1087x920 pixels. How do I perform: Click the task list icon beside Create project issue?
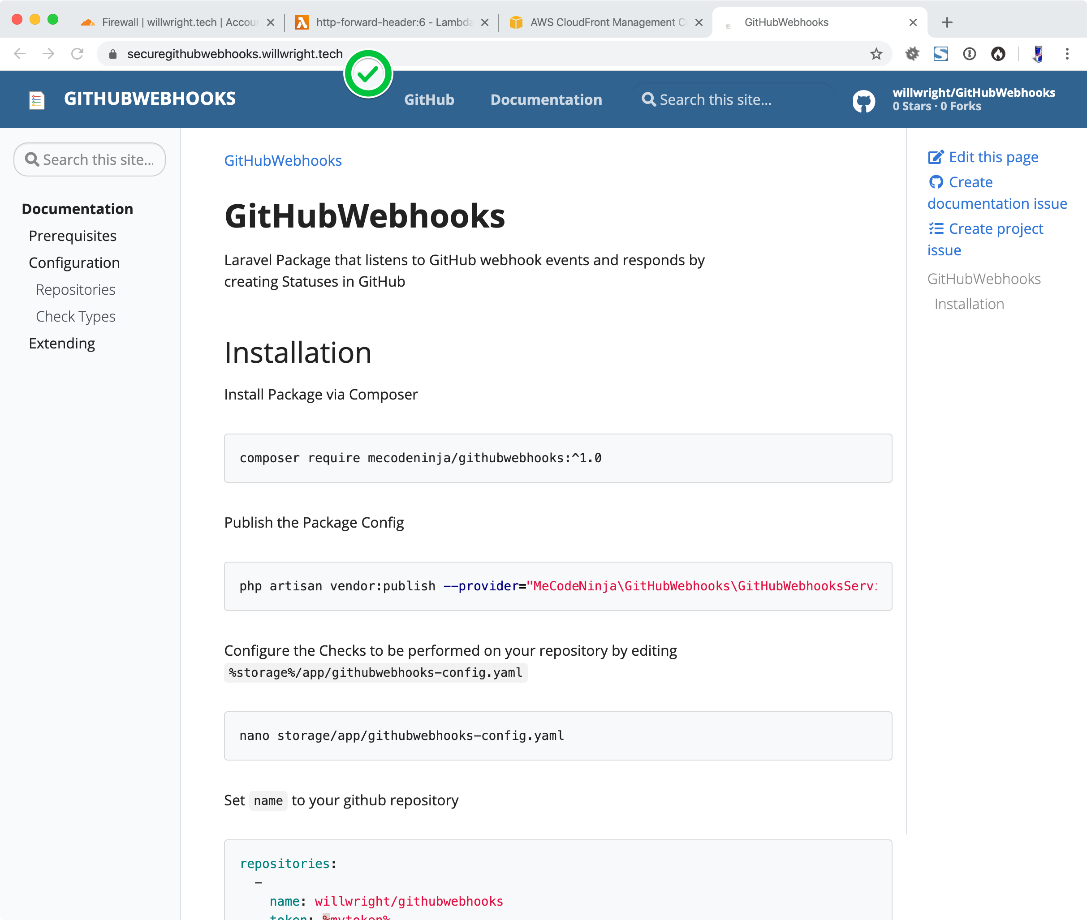point(936,228)
